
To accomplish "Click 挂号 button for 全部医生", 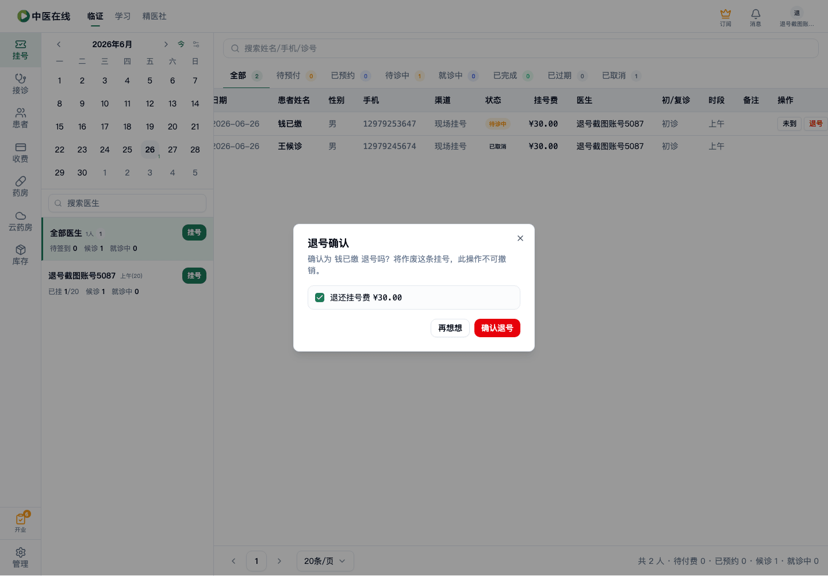I will [x=194, y=232].
